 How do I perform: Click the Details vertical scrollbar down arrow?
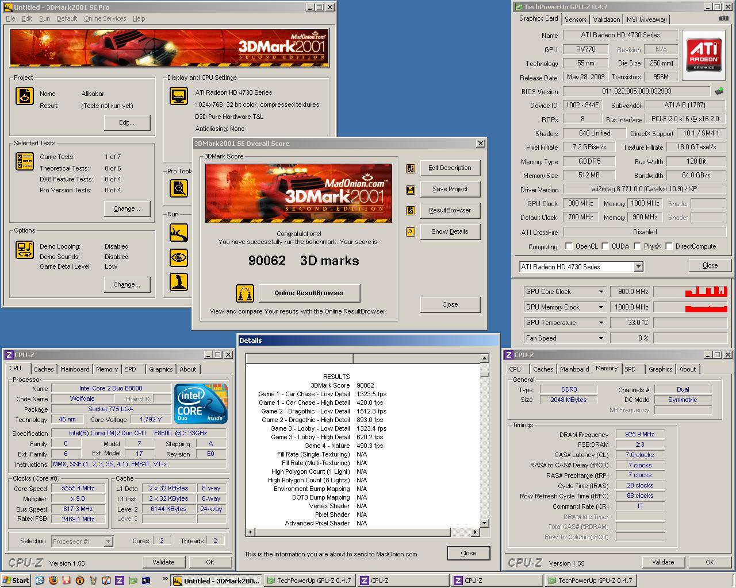coord(484,523)
